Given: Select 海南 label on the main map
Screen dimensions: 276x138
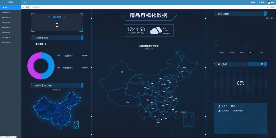Looking at the screenshot, I should click(x=158, y=123).
